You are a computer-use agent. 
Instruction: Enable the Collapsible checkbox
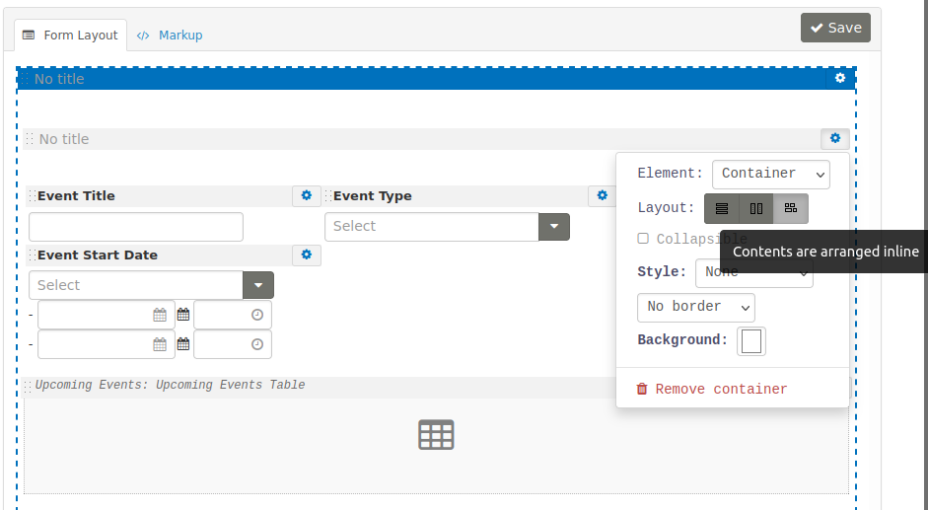(643, 239)
